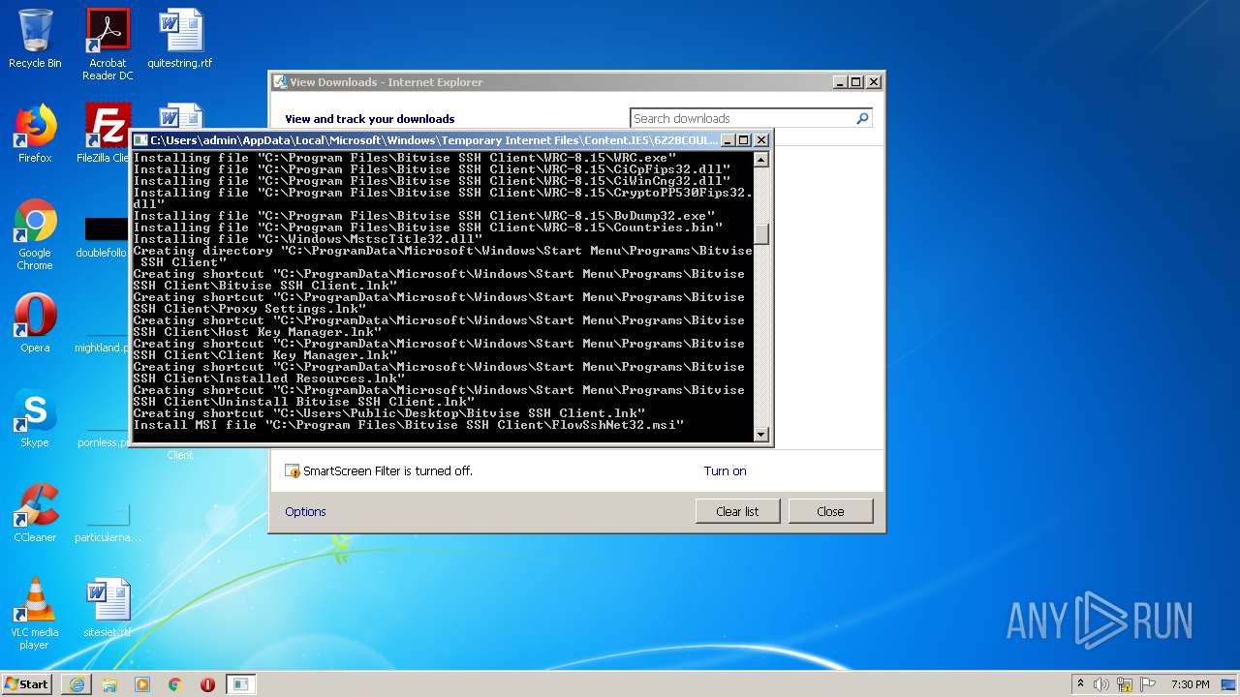Screen dimensions: 1240x697
Task: Open Acrobat Reader DC desktop shortcut
Action: tap(108, 45)
